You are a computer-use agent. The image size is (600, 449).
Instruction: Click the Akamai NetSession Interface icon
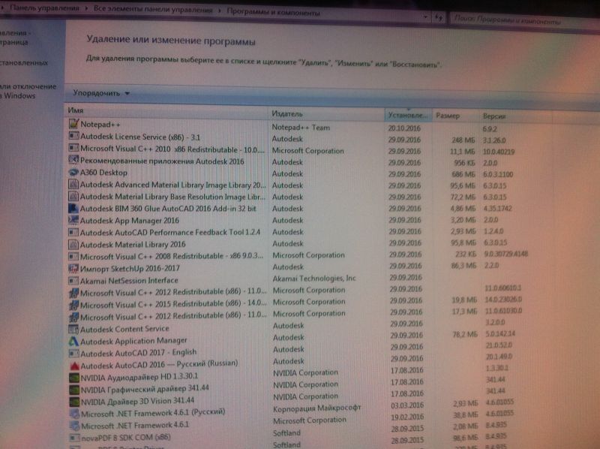[x=73, y=280]
